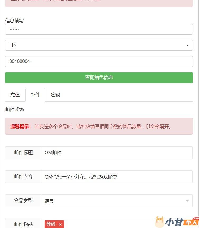The height and width of the screenshot is (228, 199).
Task: Click the 物品类型 label cell
Action: click(x=23, y=201)
